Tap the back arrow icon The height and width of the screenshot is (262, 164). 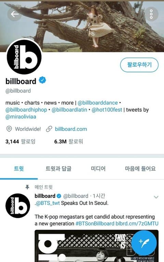15,14
